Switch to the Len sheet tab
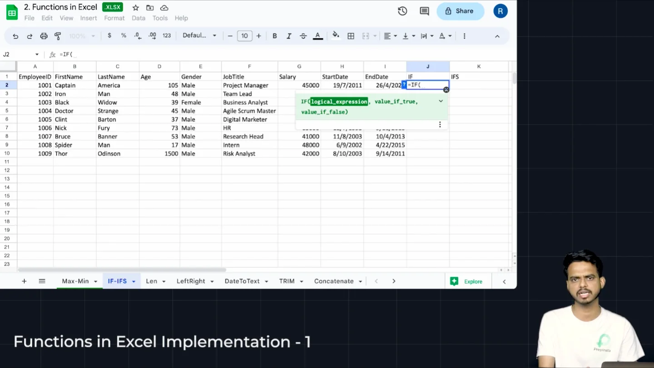This screenshot has height=368, width=654. coord(151,281)
